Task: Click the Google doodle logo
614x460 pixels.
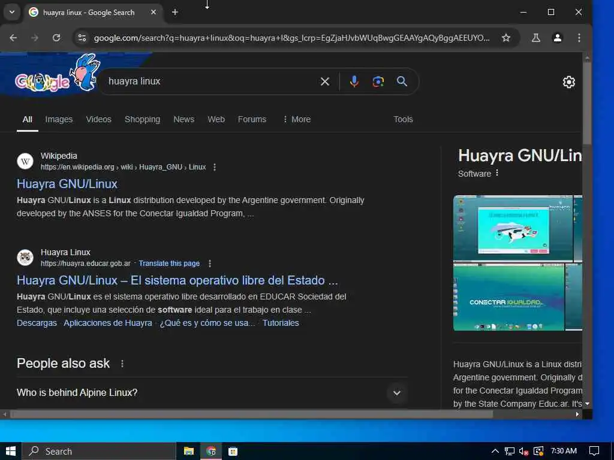Action: [x=57, y=74]
